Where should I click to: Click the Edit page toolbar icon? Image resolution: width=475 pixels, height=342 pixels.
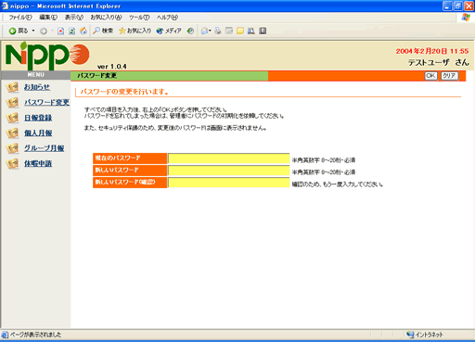click(x=229, y=31)
